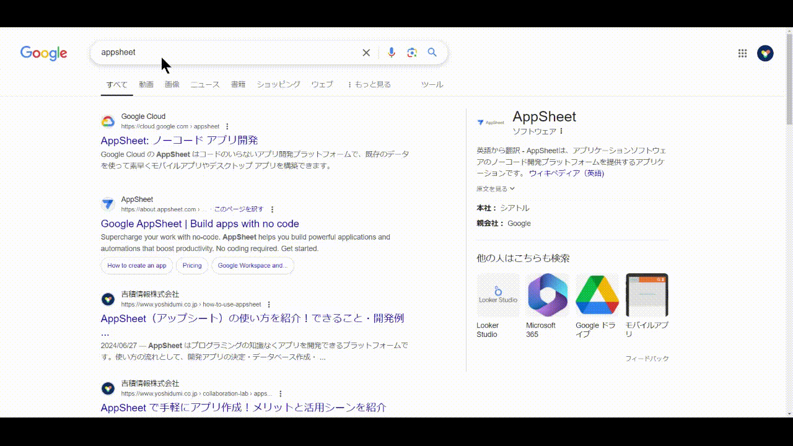Screen dimensions: 793x446
Task: Switch to the ニュース tab
Action: pos(205,85)
